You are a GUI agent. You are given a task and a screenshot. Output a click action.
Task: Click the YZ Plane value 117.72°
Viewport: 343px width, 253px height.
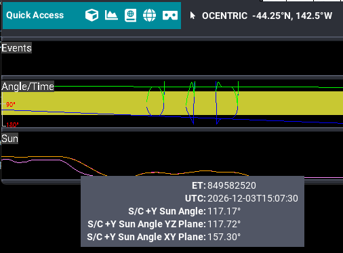point(224,224)
